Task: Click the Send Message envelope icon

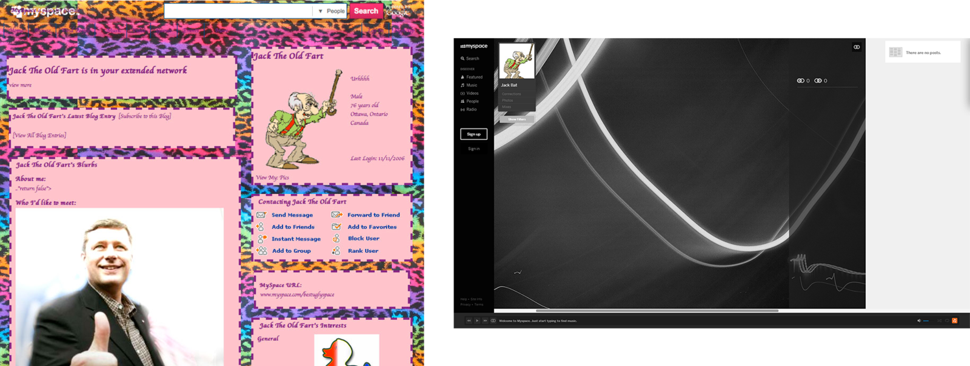Action: point(261,215)
